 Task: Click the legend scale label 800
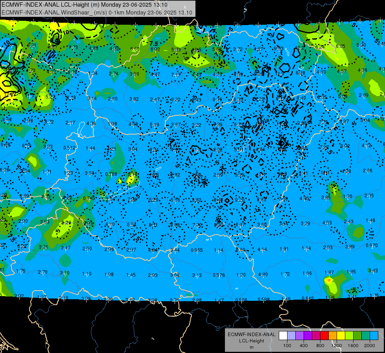tap(320, 346)
